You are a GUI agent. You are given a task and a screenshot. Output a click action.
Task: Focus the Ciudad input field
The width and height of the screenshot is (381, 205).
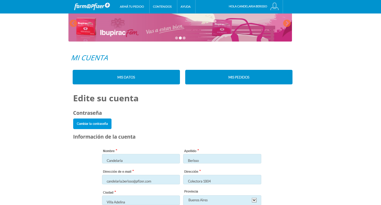pos(141,200)
